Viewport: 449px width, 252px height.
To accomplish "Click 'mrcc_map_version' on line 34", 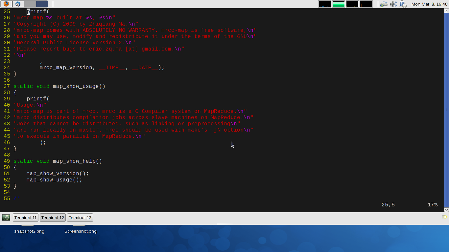I will 66,68.
